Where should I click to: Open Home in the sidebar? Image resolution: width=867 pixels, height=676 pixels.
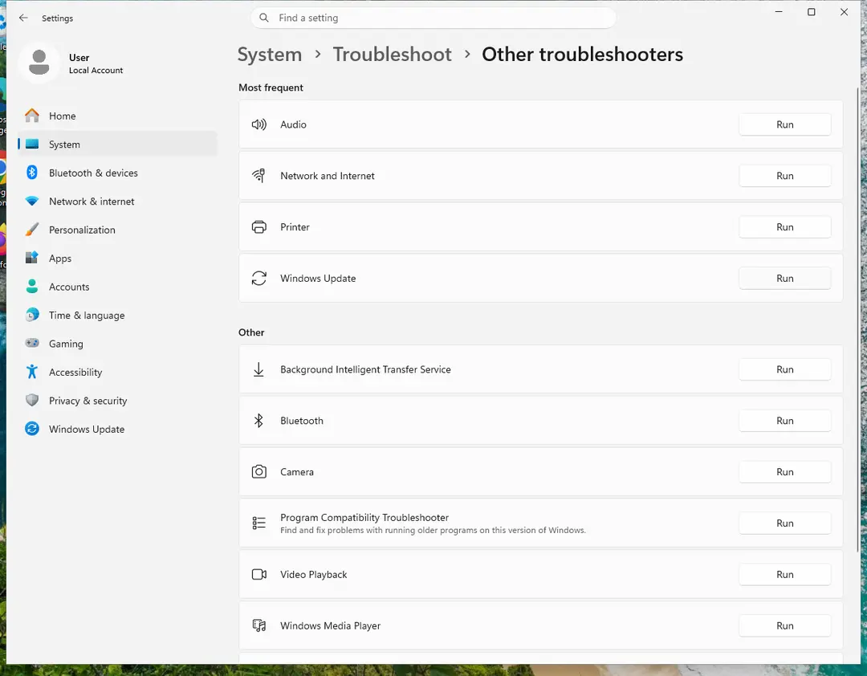[117, 116]
